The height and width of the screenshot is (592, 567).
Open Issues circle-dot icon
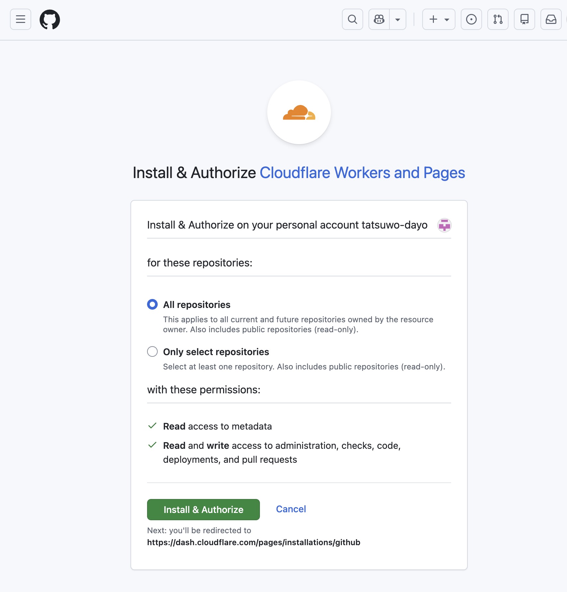(471, 19)
